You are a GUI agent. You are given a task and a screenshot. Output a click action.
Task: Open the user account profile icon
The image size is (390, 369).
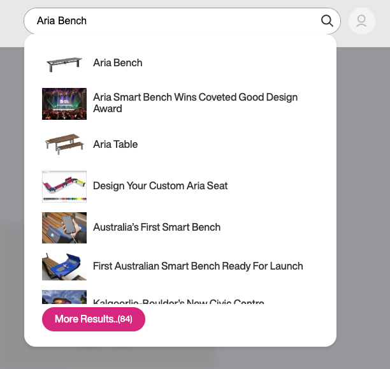361,21
